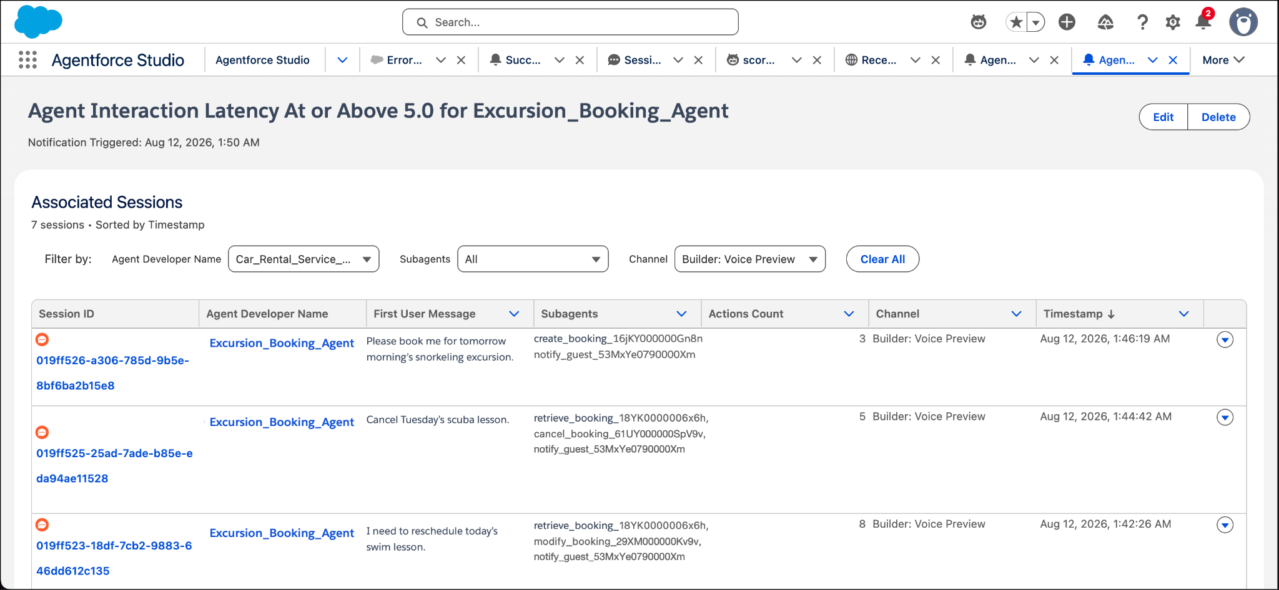Expand the Sessi... tab options chevron
This screenshot has height=590, width=1279.
678,60
